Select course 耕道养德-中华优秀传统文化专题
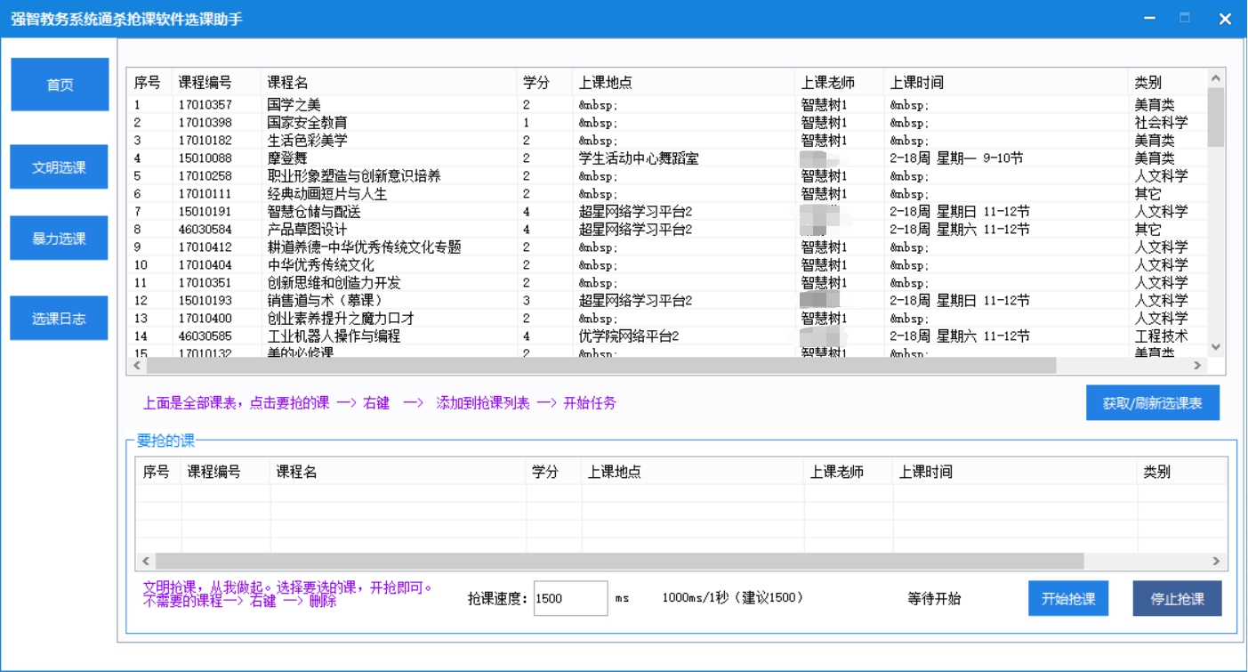 (364, 247)
